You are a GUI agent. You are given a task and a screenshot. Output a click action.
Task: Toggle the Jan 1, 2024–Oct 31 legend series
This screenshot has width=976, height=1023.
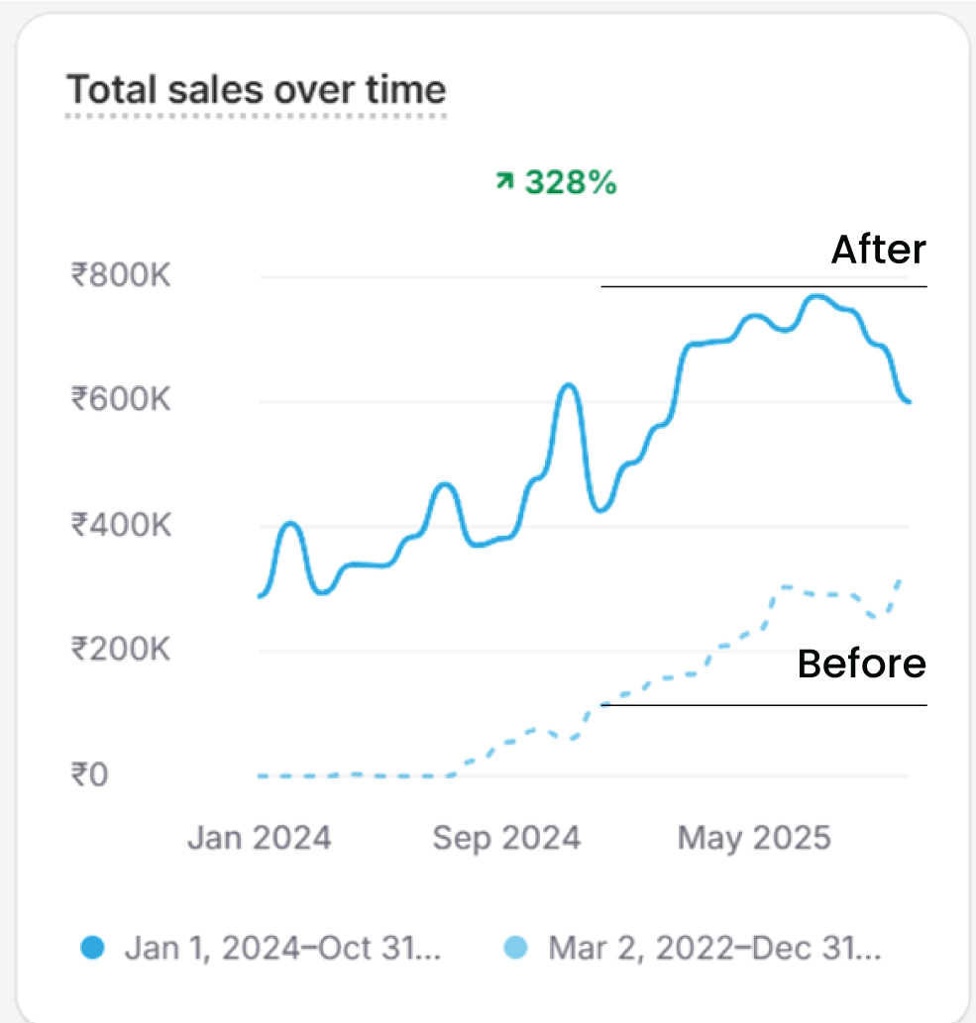281,948
